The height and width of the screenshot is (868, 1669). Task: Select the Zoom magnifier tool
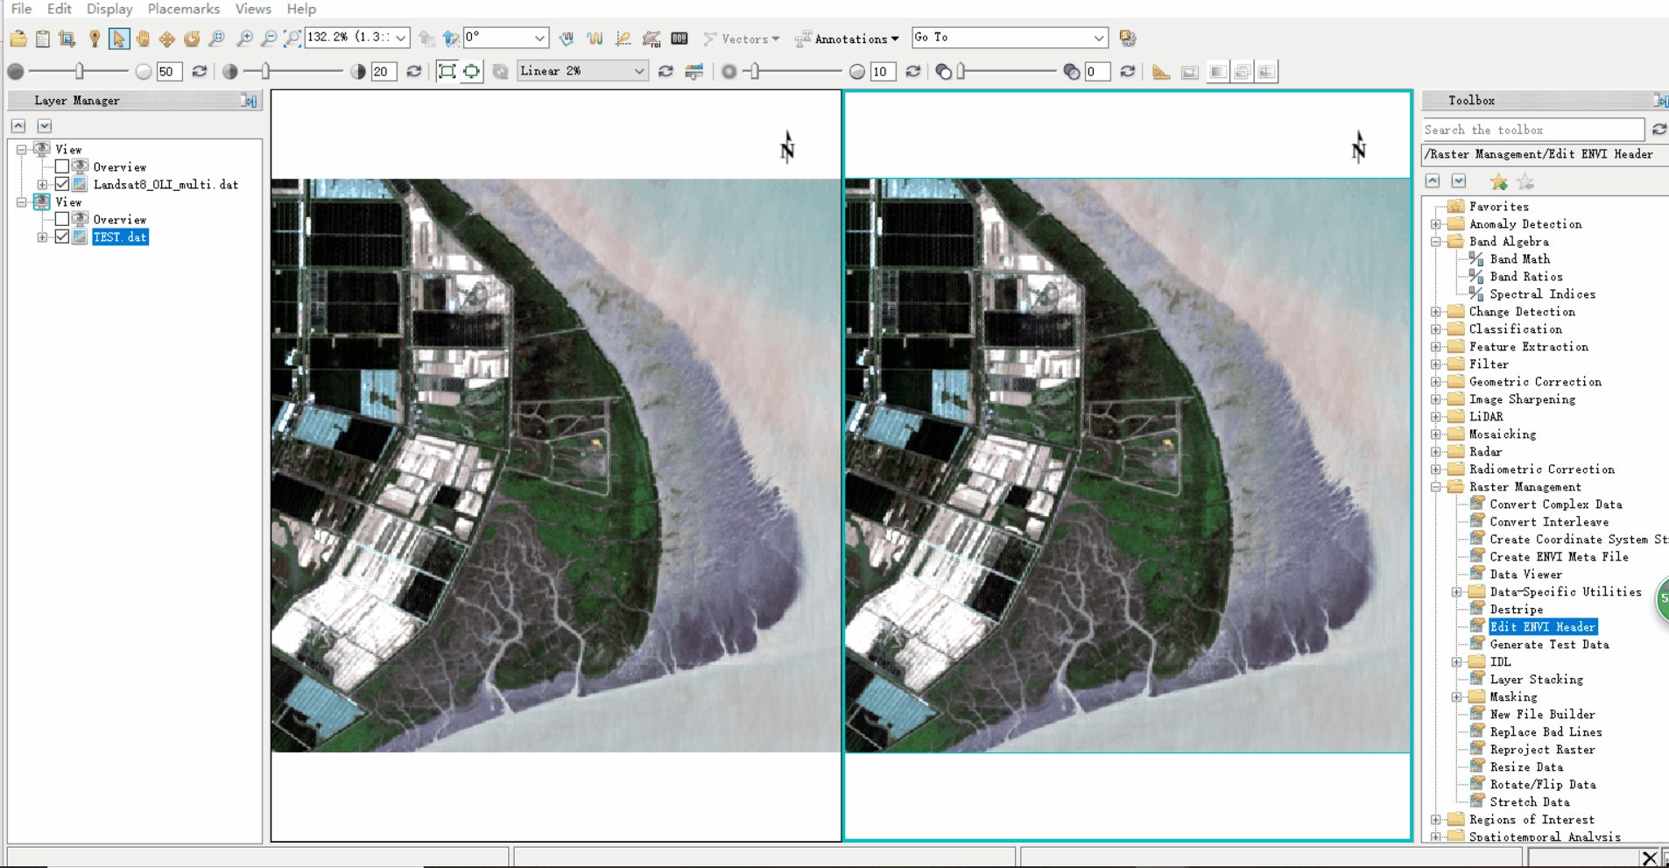[x=216, y=39]
